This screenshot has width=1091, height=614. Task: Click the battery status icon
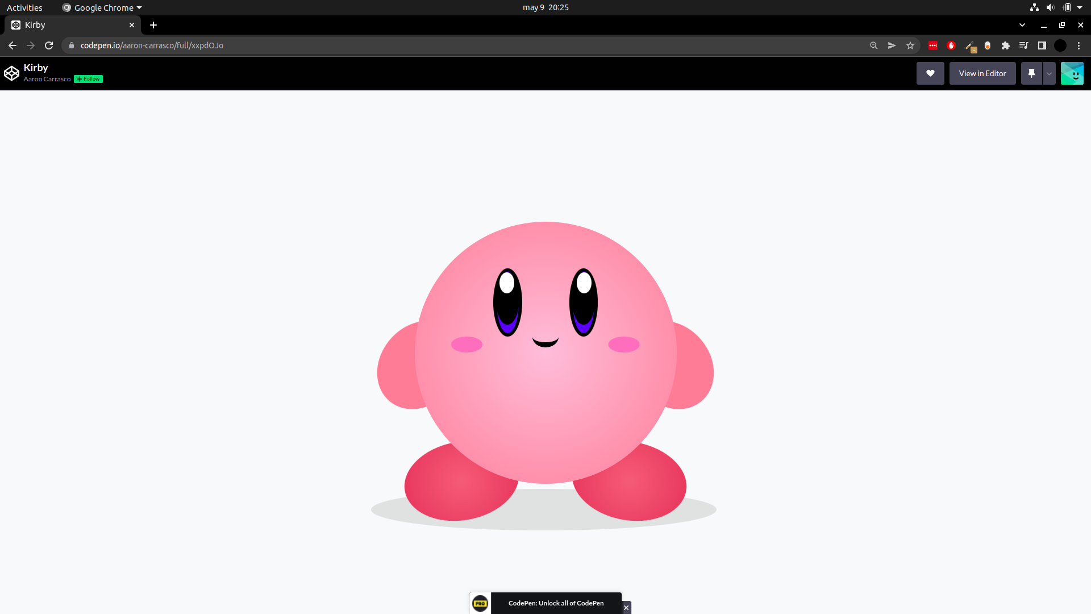click(x=1067, y=7)
